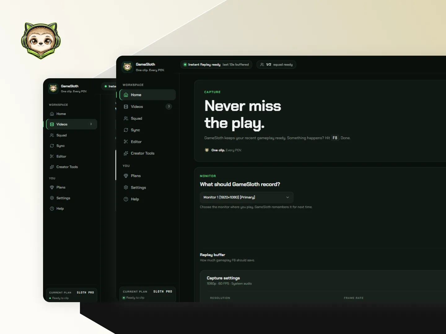The height and width of the screenshot is (334, 446).
Task: Click the F8 hotkey badge in the capture text
Action: (x=335, y=138)
